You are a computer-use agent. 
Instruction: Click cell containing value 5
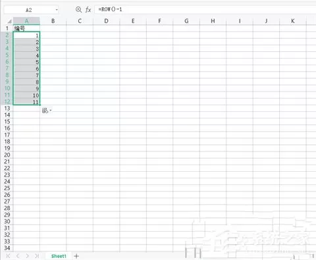(26, 62)
